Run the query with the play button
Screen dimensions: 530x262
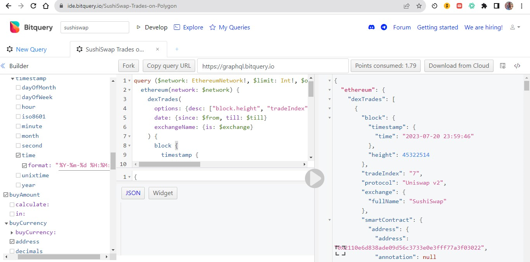314,178
